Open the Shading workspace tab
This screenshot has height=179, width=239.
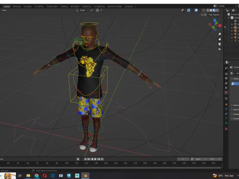coord(64,6)
